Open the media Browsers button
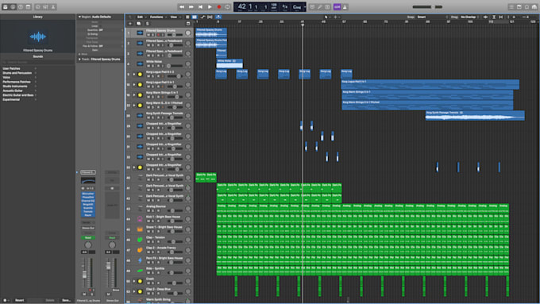540x304 pixels. pyautogui.click(x=534, y=7)
